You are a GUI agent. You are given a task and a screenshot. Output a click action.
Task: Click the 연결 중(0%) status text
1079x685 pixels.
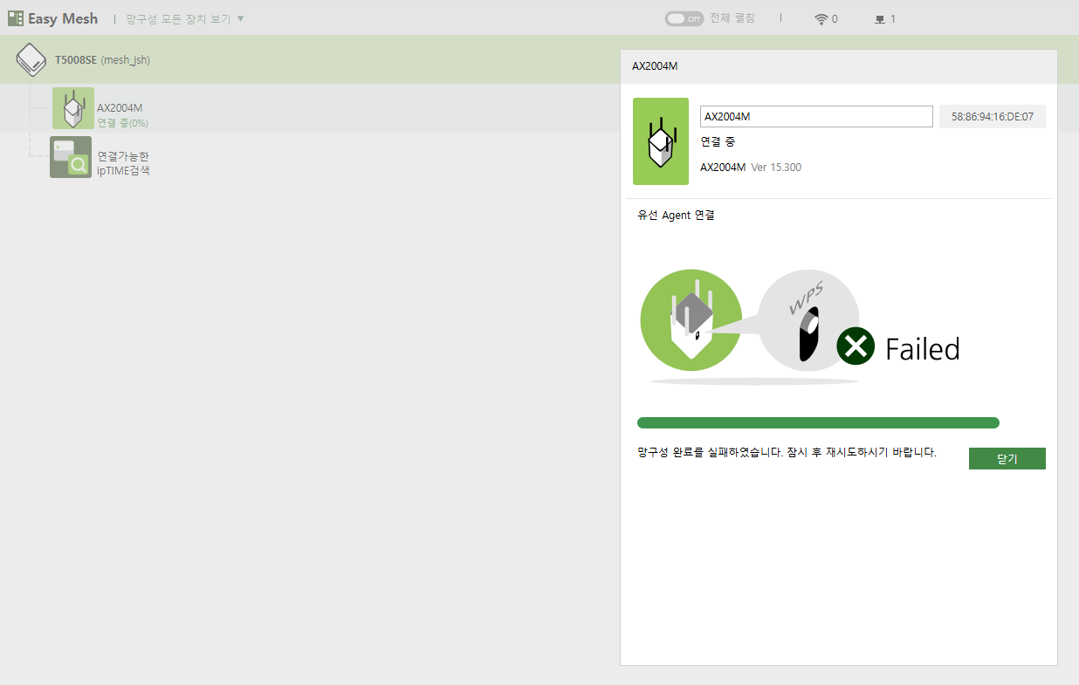(x=122, y=123)
